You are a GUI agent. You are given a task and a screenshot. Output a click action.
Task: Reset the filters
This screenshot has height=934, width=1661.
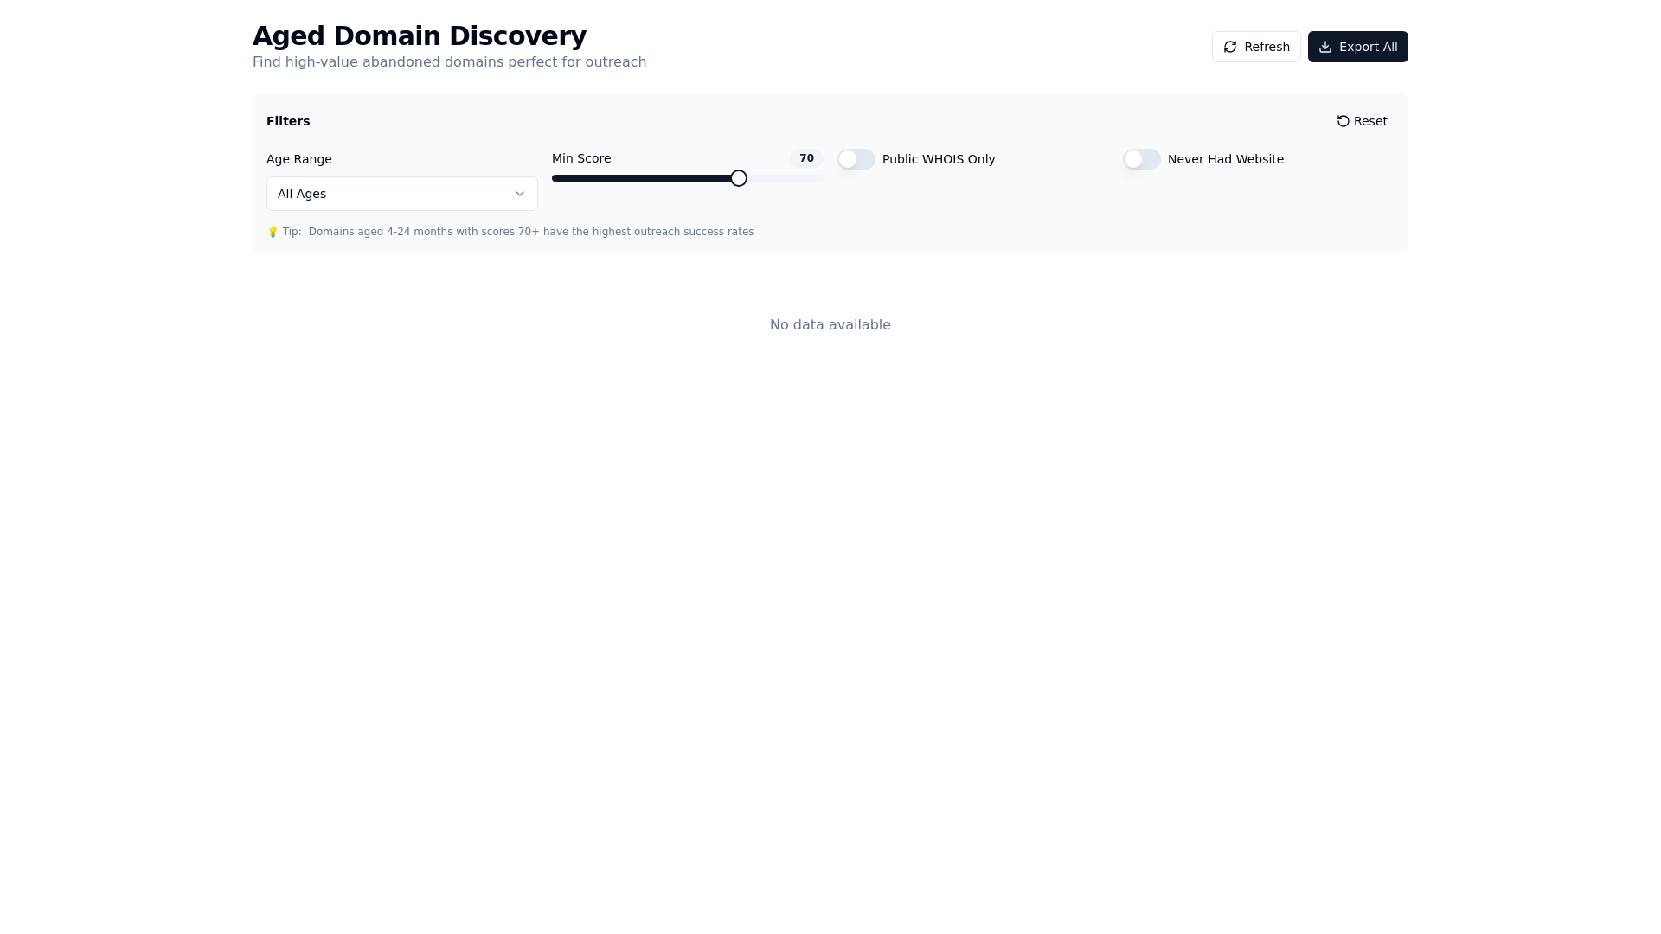pyautogui.click(x=1362, y=121)
